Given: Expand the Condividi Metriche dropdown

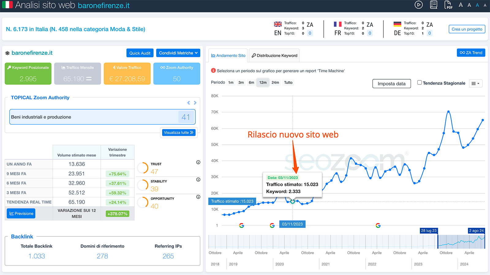Looking at the screenshot, I should [178, 53].
